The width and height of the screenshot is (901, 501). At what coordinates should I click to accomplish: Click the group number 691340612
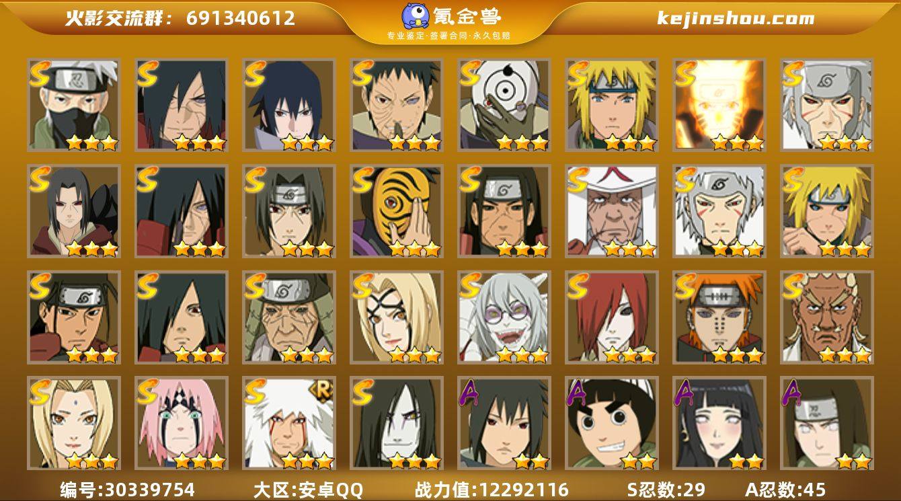[x=241, y=18]
